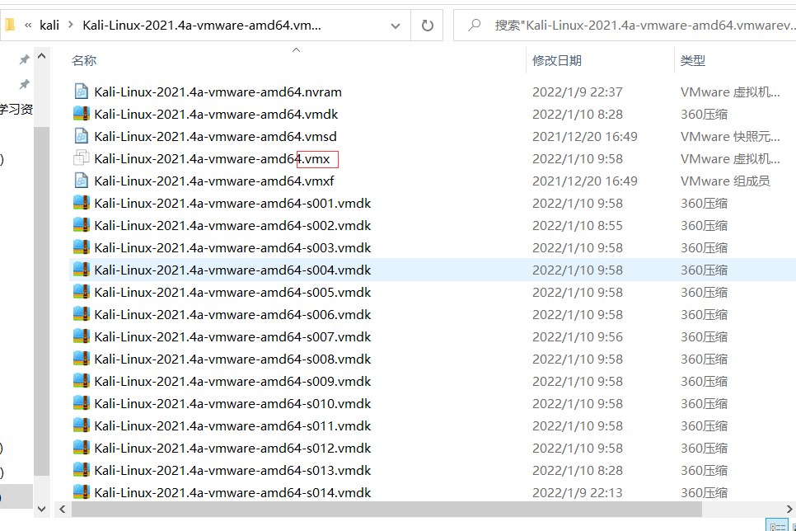Select Kali-Linux-2021.4a-vmware-amd64.vmdk file name
The image size is (796, 531).
[216, 115]
